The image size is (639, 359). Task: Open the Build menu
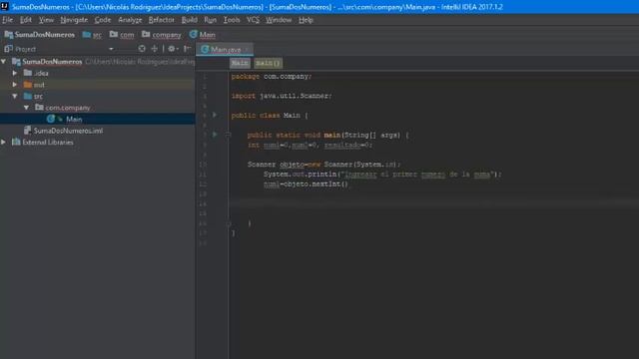189,20
